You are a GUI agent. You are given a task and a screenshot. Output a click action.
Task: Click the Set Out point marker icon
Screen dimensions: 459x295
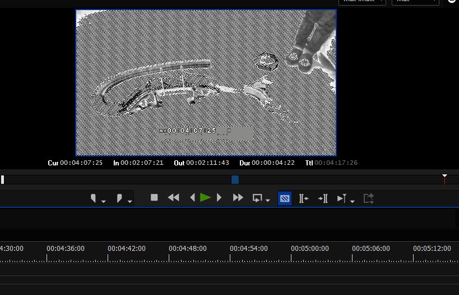[x=119, y=198]
